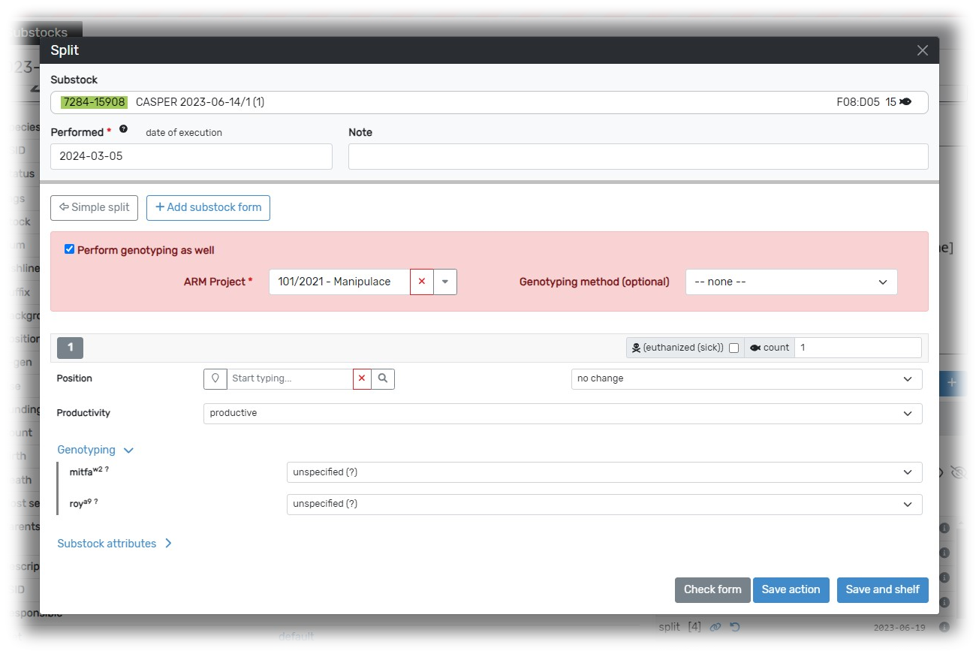
Task: Toggle the crossed-out eye visibility icon
Action: [959, 472]
